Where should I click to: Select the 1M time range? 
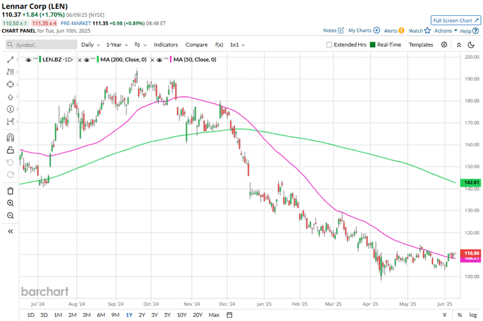tap(58, 315)
